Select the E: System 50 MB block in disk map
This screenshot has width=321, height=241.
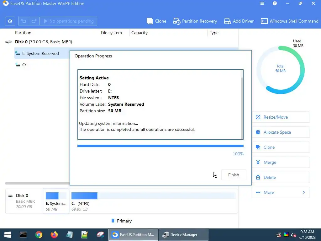click(56, 201)
